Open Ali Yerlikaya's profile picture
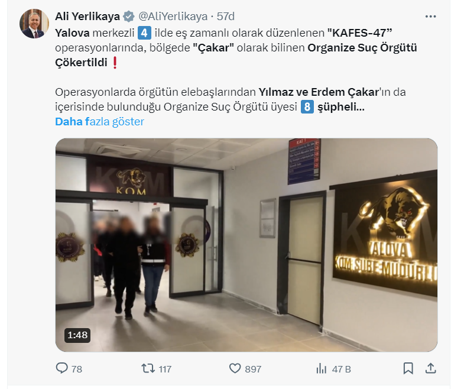 tap(34, 24)
